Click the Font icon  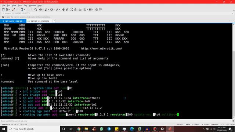tap(57, 10)
